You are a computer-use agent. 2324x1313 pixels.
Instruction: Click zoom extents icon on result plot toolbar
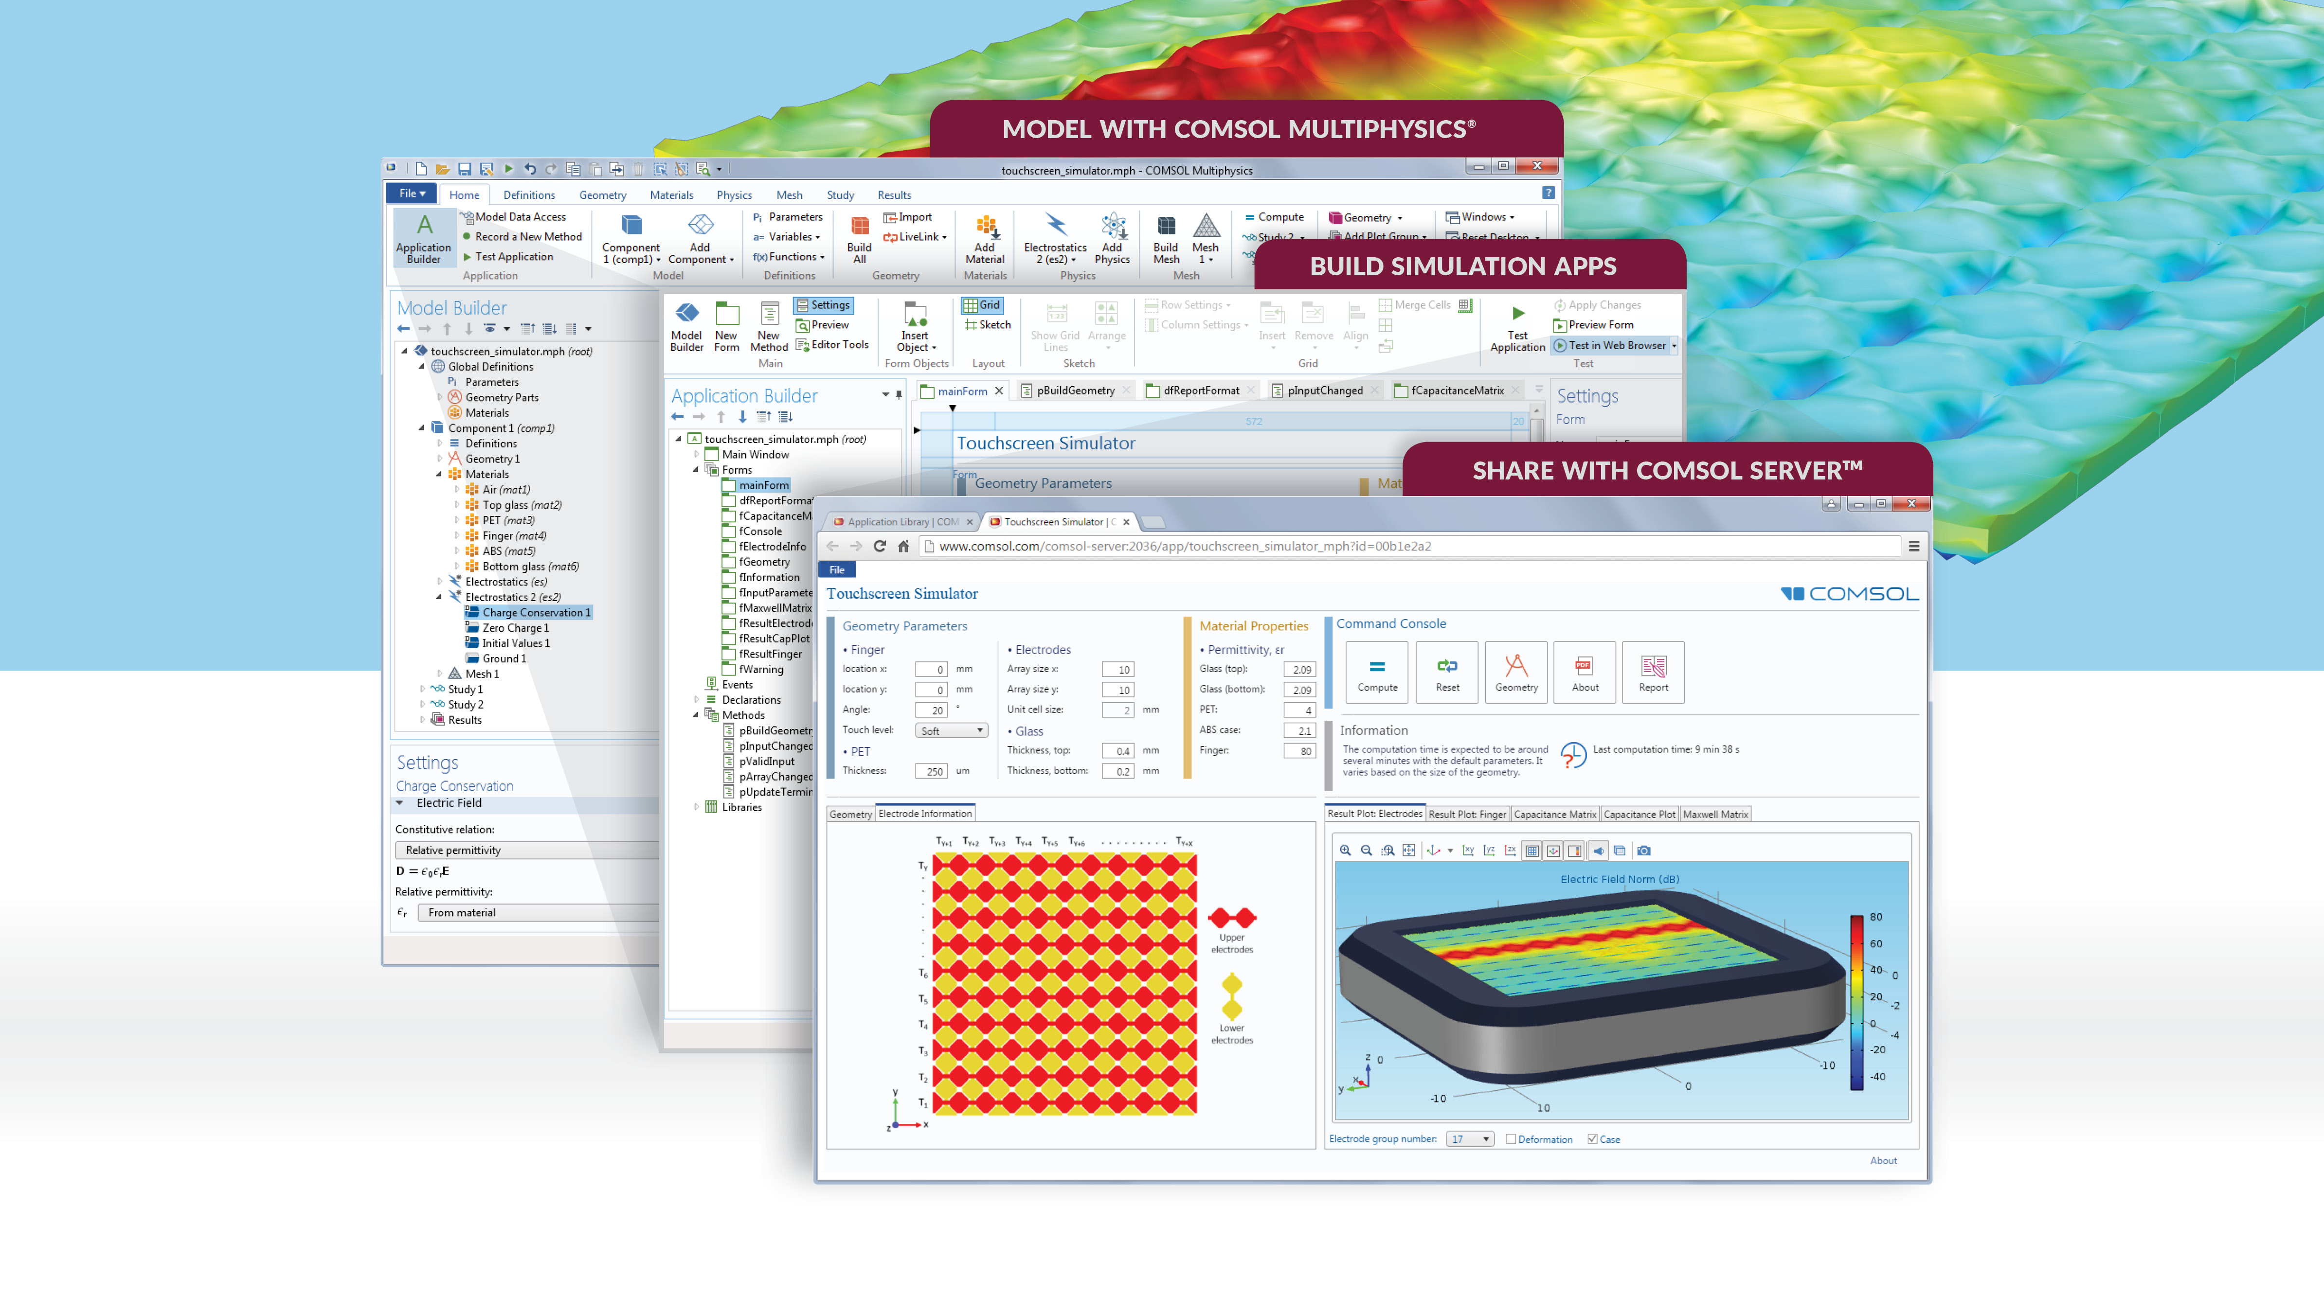tap(1409, 851)
